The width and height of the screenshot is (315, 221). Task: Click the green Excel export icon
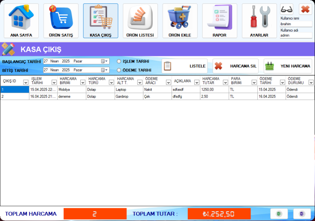[x=279, y=214]
